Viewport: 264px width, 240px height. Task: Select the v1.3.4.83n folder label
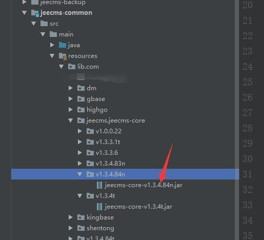(x=110, y=164)
